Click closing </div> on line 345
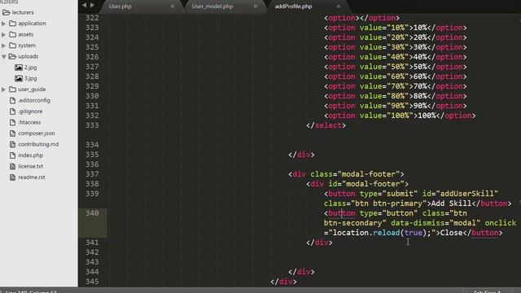 pos(283,282)
